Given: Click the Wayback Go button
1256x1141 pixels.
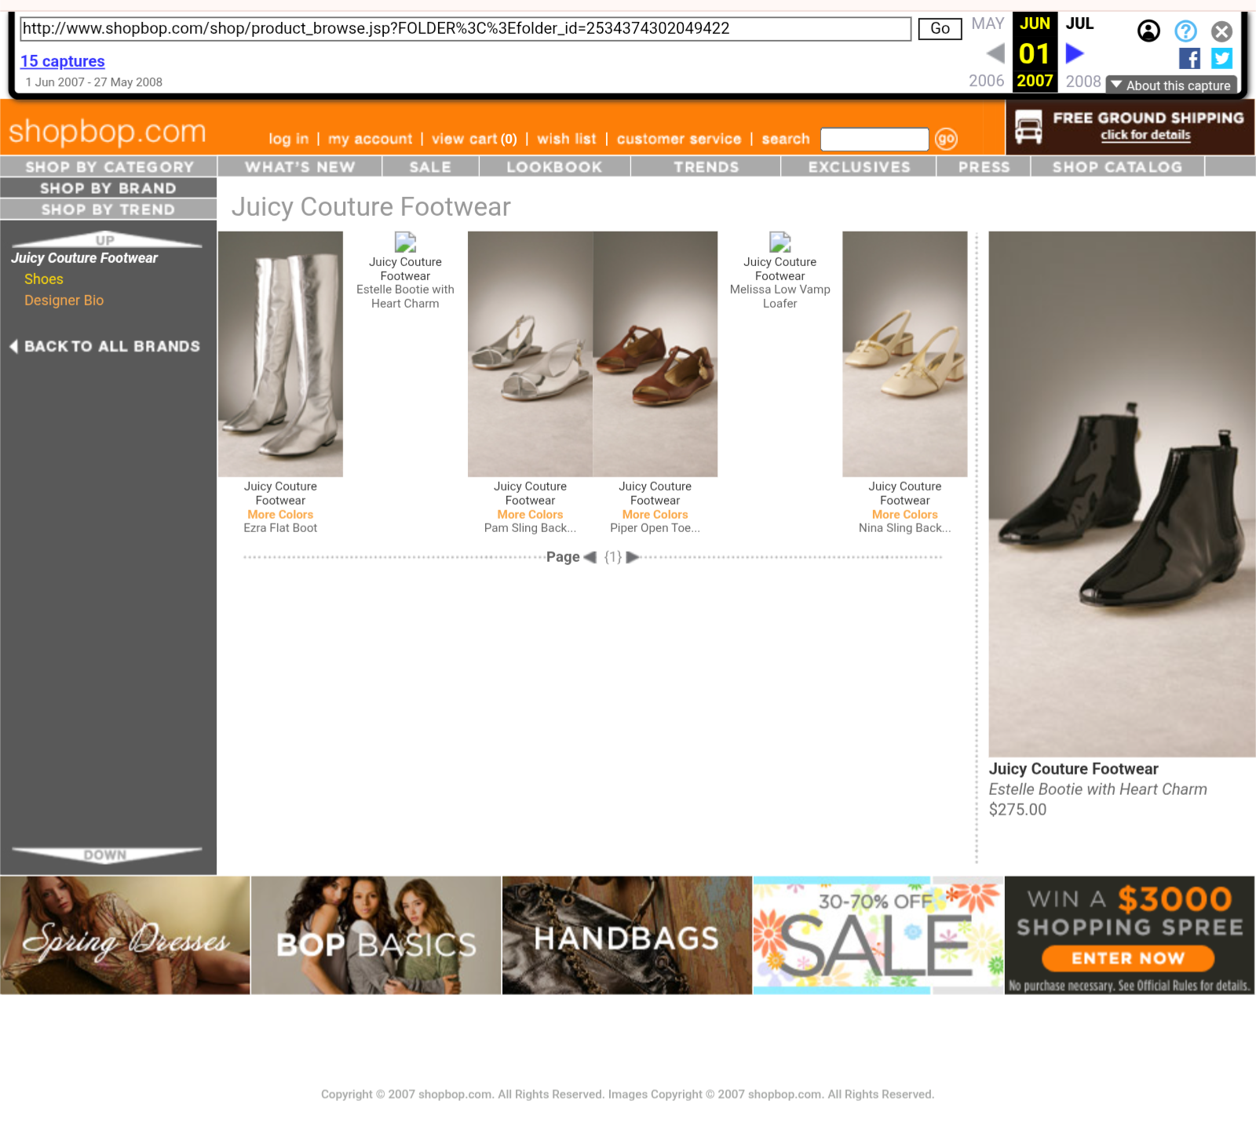Looking at the screenshot, I should tap(940, 29).
